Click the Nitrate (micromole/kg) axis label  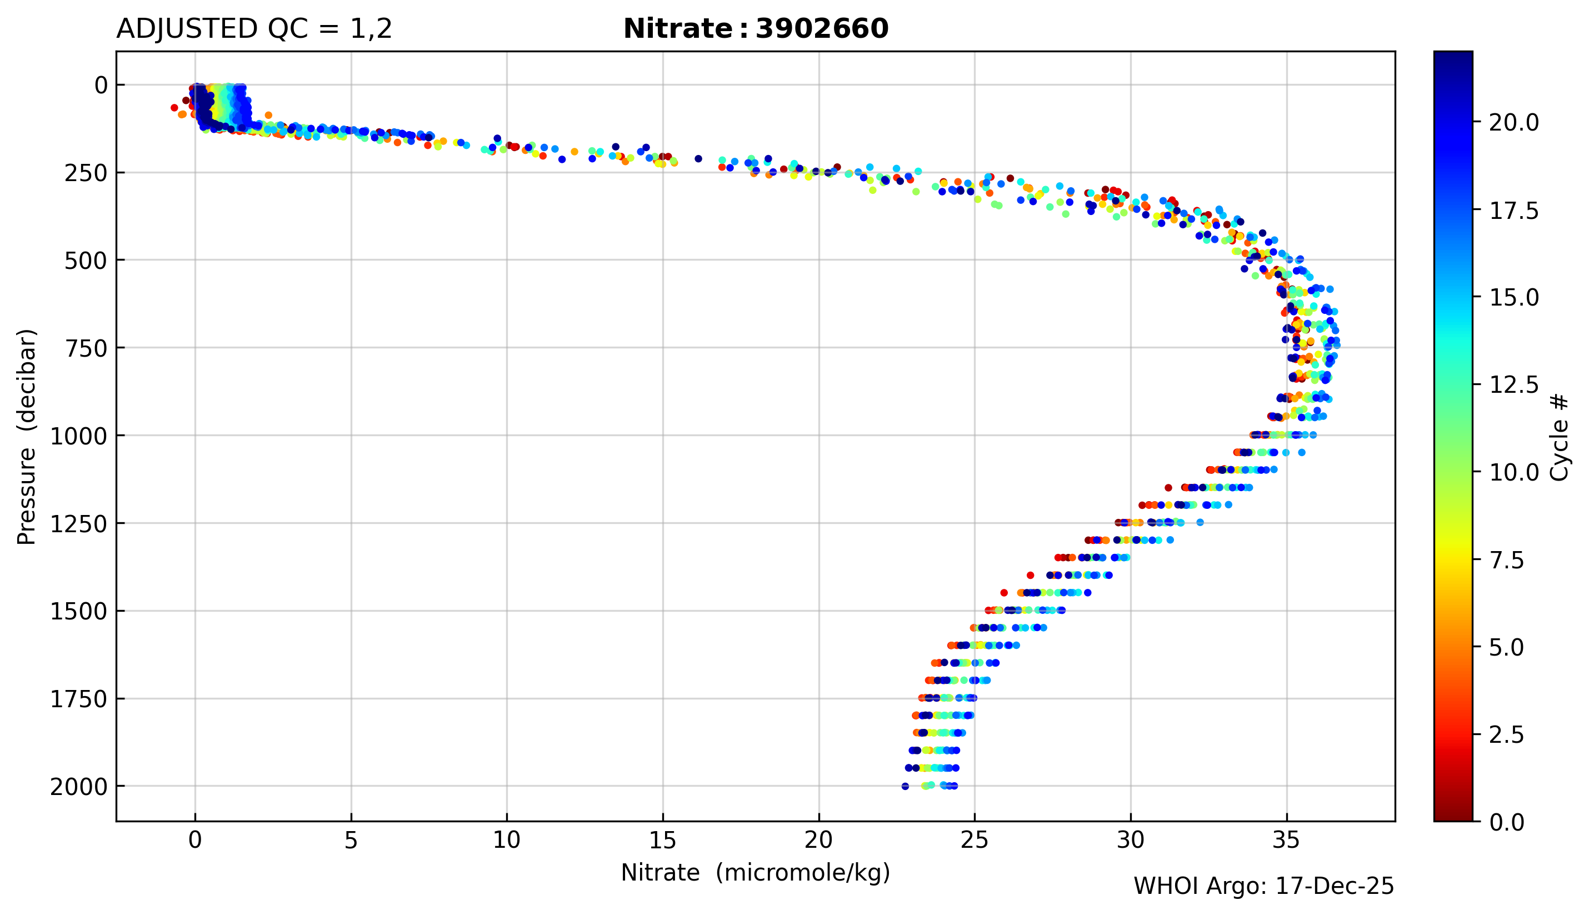click(755, 873)
